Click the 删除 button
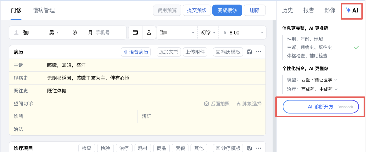This screenshot has width=366, height=152. [255, 10]
